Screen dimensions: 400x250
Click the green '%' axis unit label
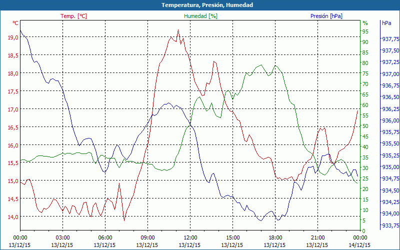[x=365, y=23]
